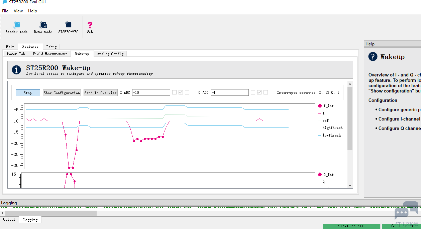This screenshot has width=421, height=229.
Task: Click chart scroll up arrow
Action: pos(350,84)
